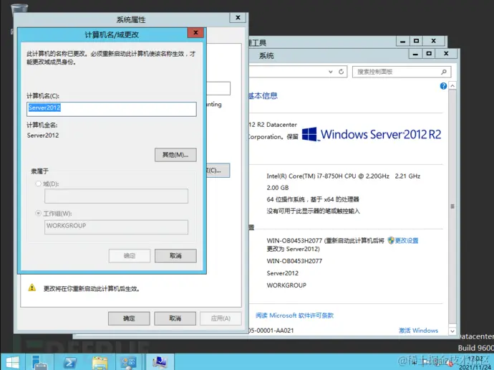
Task: Click the warning icon about restart
Action: point(32,288)
